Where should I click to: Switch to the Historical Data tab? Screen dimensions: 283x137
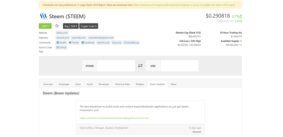pyautogui.click(x=122, y=84)
